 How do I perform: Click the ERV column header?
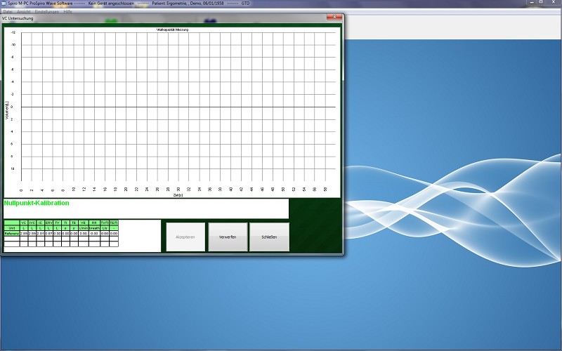[x=49, y=223]
